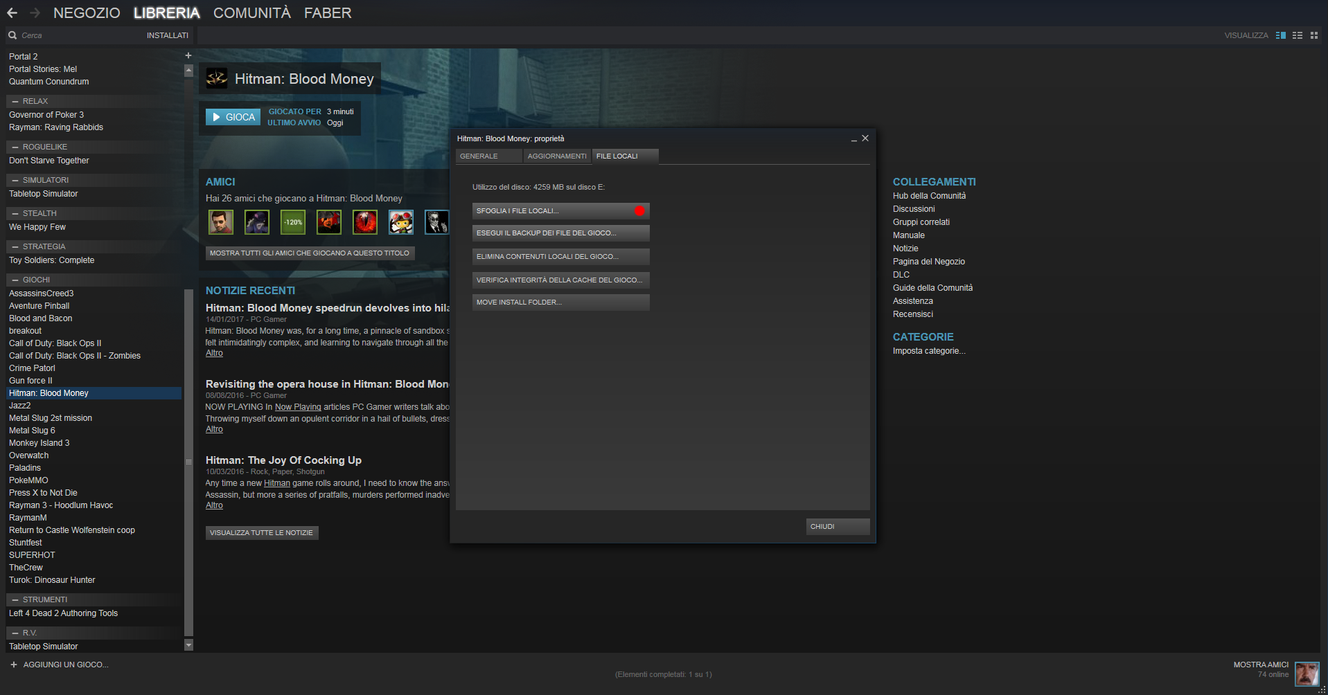This screenshot has width=1328, height=695.
Task: Click VISUALIZZA TUTTE LE NOTIZIE button
Action: (x=262, y=532)
